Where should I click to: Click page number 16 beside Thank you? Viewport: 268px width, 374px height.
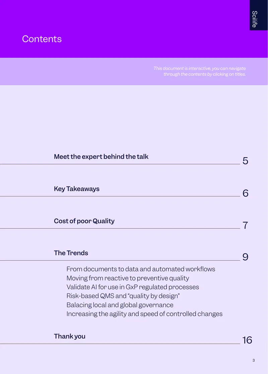point(247,340)
